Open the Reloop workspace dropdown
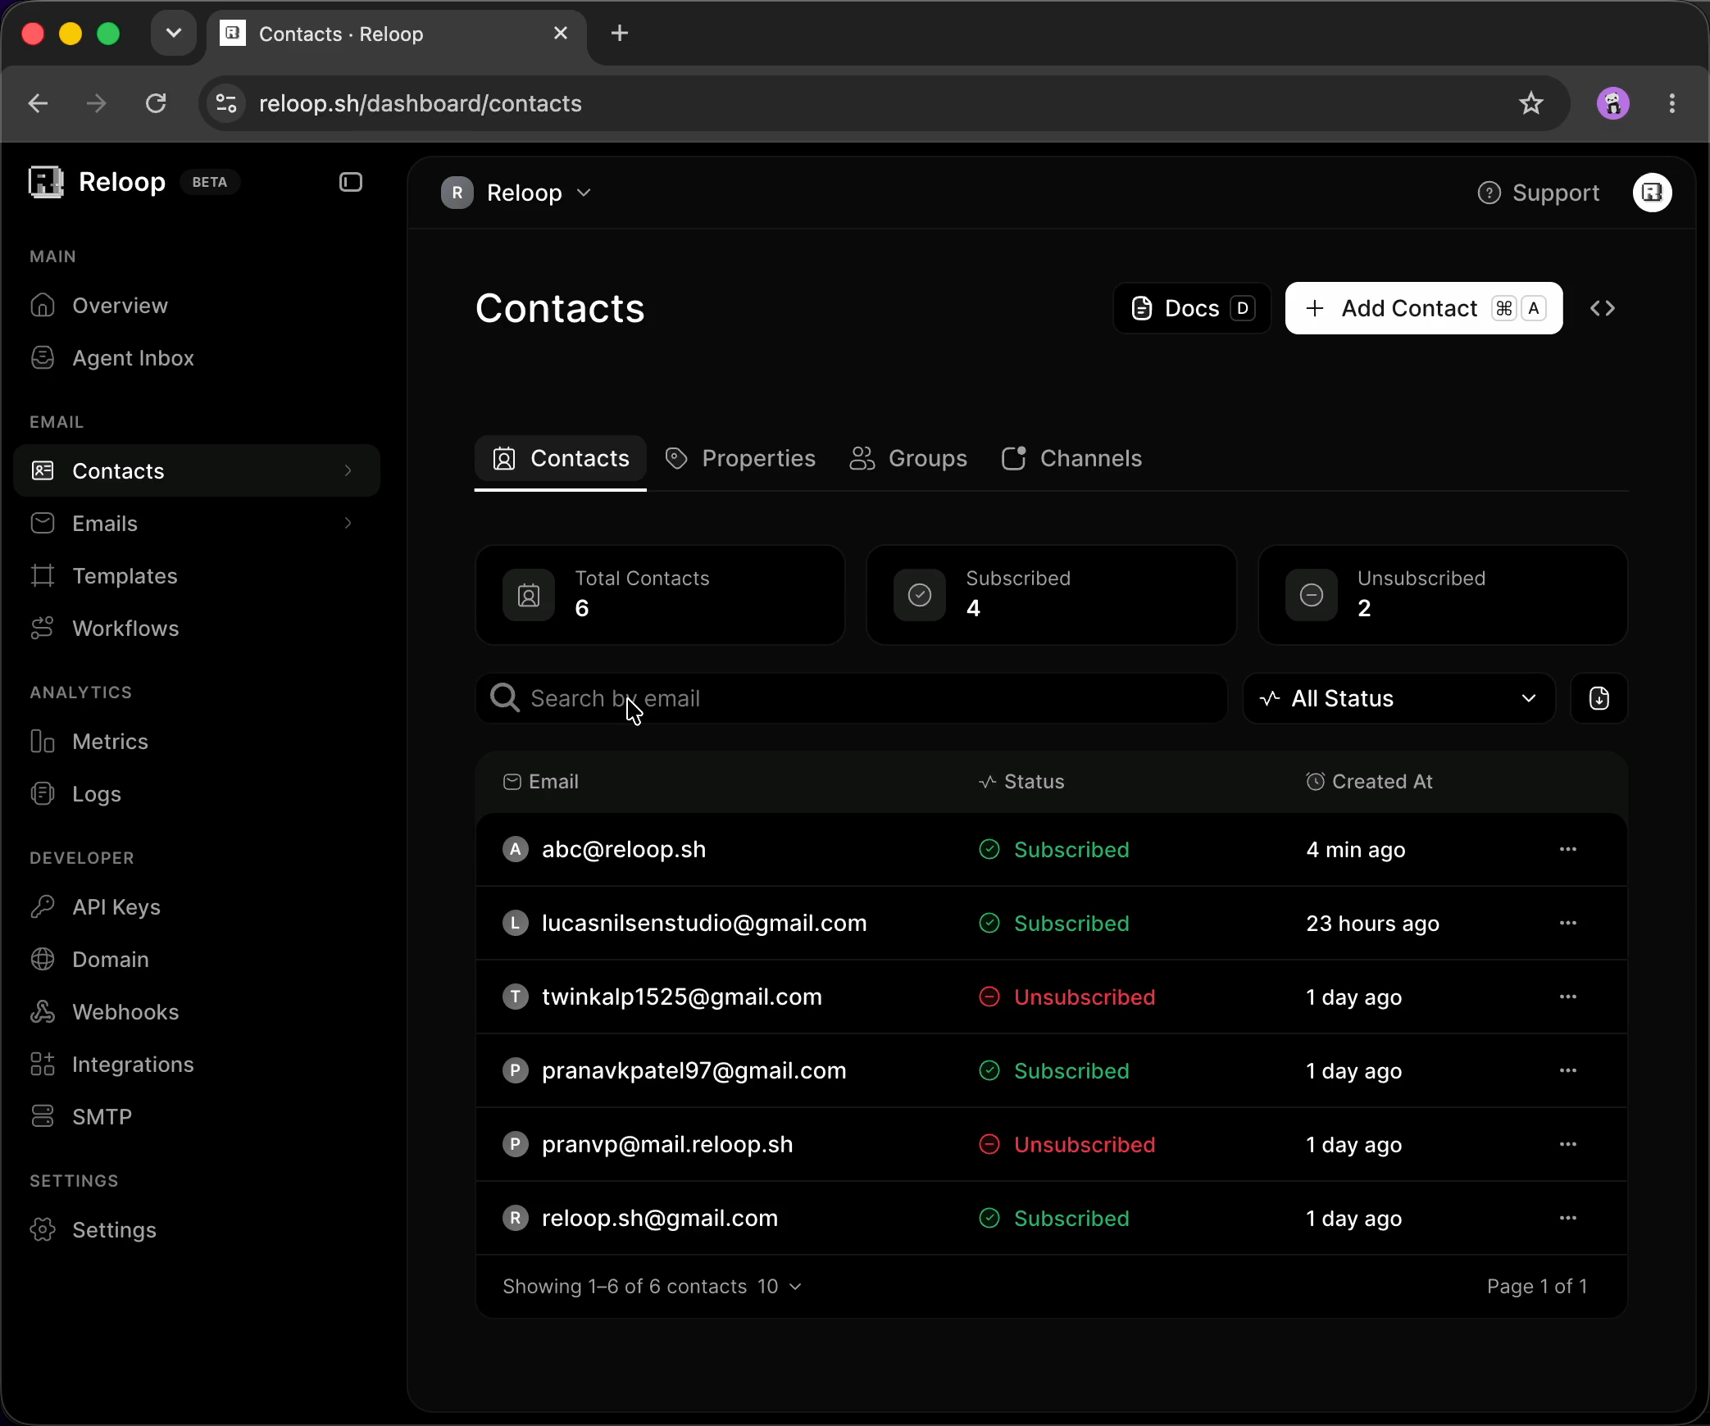The image size is (1710, 1426). pyautogui.click(x=516, y=193)
